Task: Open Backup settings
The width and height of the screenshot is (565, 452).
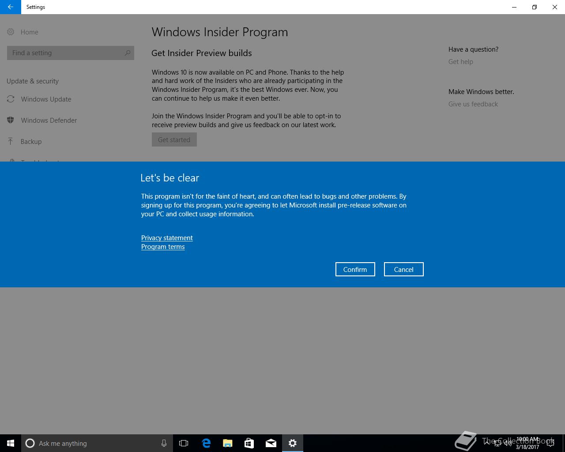Action: [x=31, y=141]
